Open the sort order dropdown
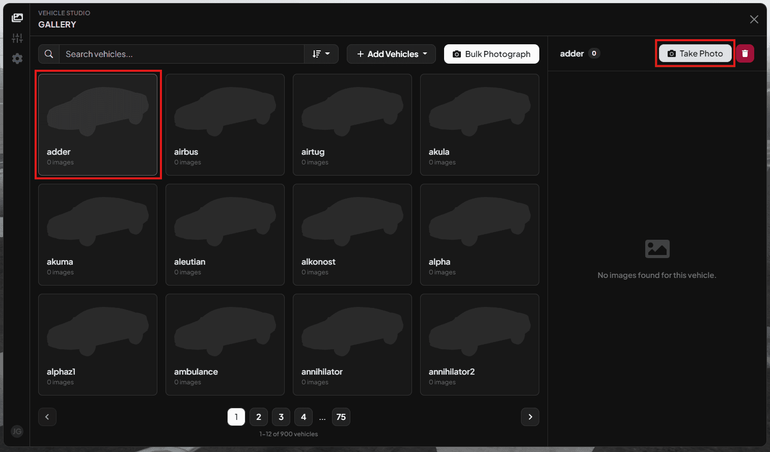This screenshot has height=452, width=770. click(321, 54)
